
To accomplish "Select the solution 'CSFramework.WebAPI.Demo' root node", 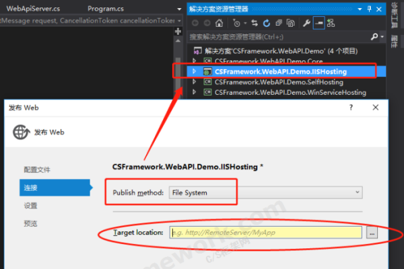I will click(281, 51).
